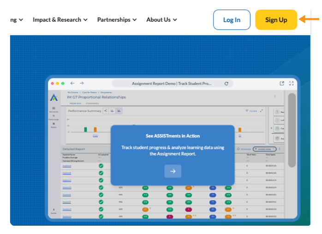Expand the chevron beside Partnerships
Image resolution: width=322 pixels, height=234 pixels.
(x=135, y=20)
